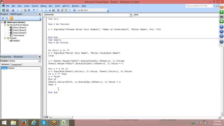The width and height of the screenshot is (224, 126).
Task: Click the Paste clipboard icon
Action: tap(25, 10)
